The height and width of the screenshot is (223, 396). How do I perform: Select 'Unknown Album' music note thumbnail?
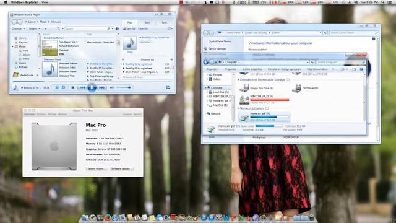[49, 69]
